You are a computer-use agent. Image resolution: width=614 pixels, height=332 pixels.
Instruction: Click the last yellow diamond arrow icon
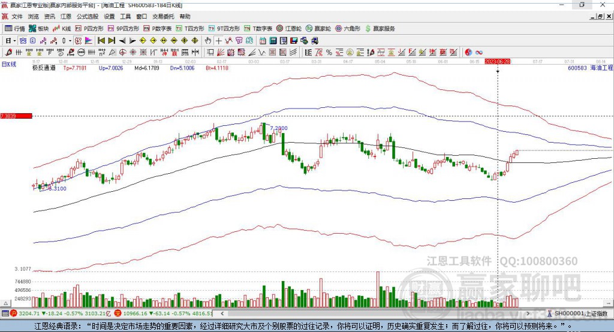click(195, 41)
